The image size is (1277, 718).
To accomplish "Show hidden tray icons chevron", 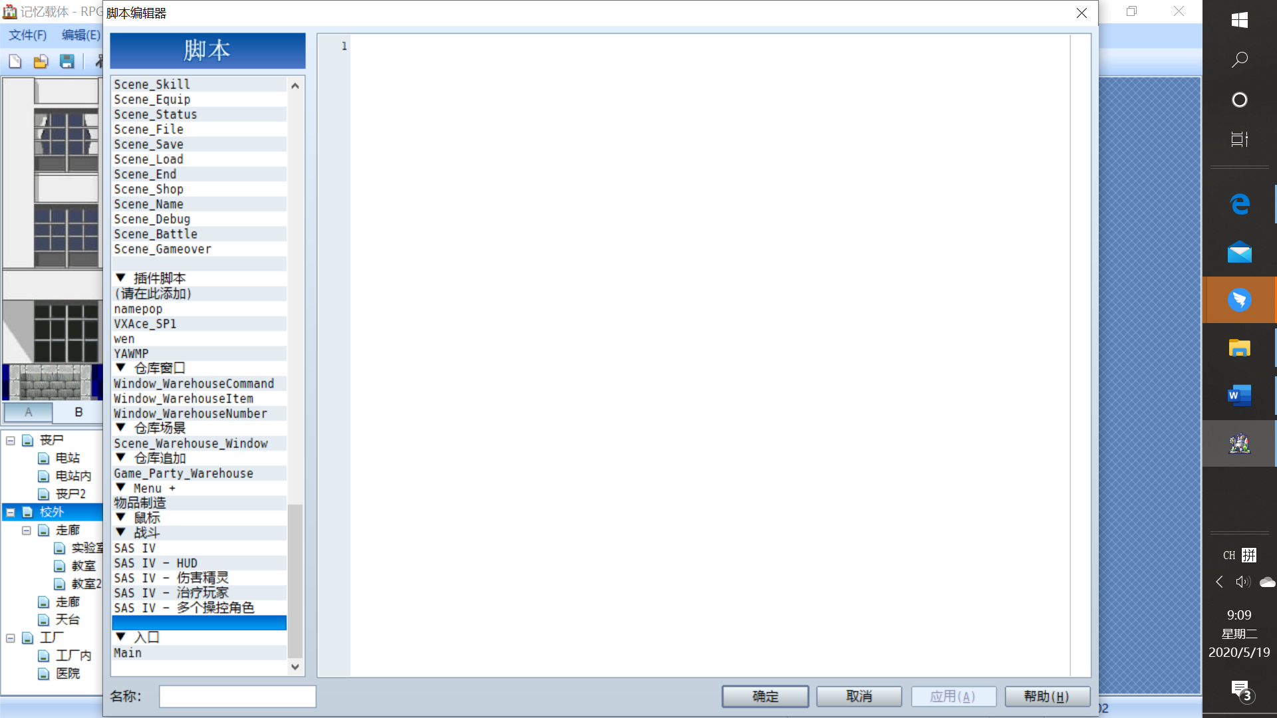I will tap(1219, 582).
